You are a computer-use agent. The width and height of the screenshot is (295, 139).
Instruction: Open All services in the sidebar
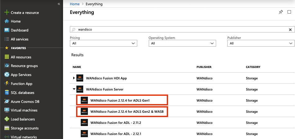[20, 39]
